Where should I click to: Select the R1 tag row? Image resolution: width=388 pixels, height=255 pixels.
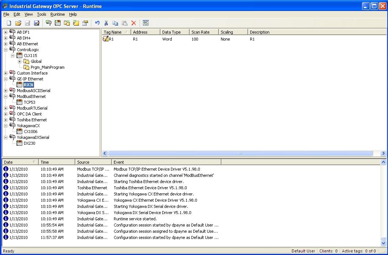[111, 39]
